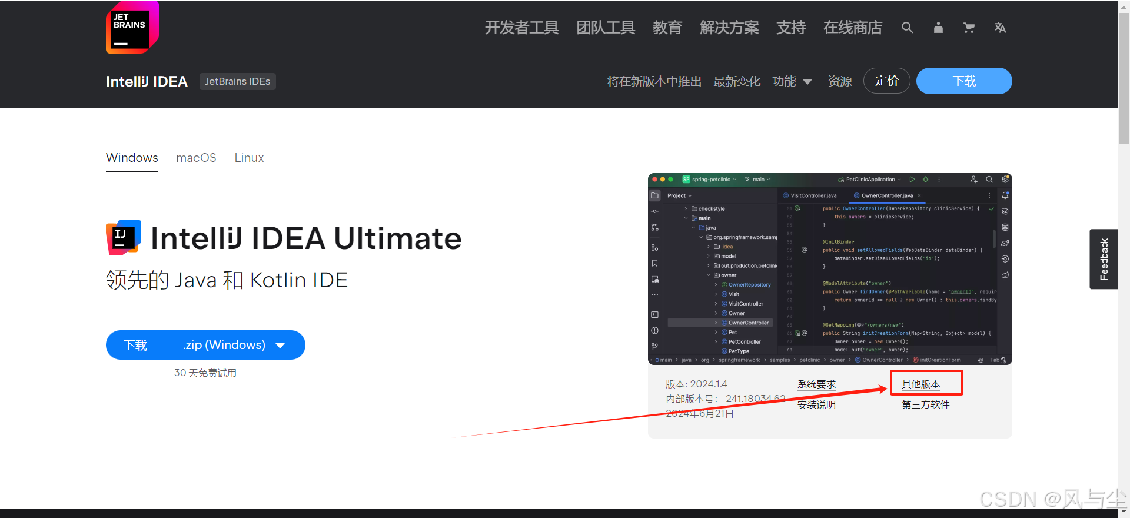1130x518 pixels.
Task: Switch to the macOS tab
Action: click(196, 158)
